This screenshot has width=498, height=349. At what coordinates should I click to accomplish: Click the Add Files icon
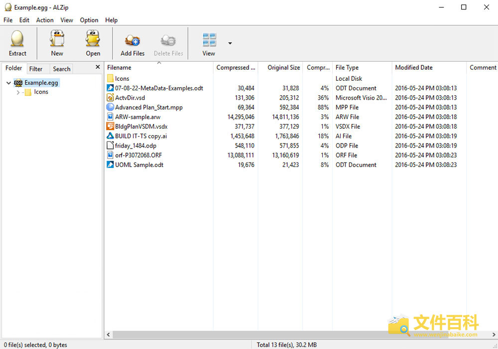pos(132,40)
